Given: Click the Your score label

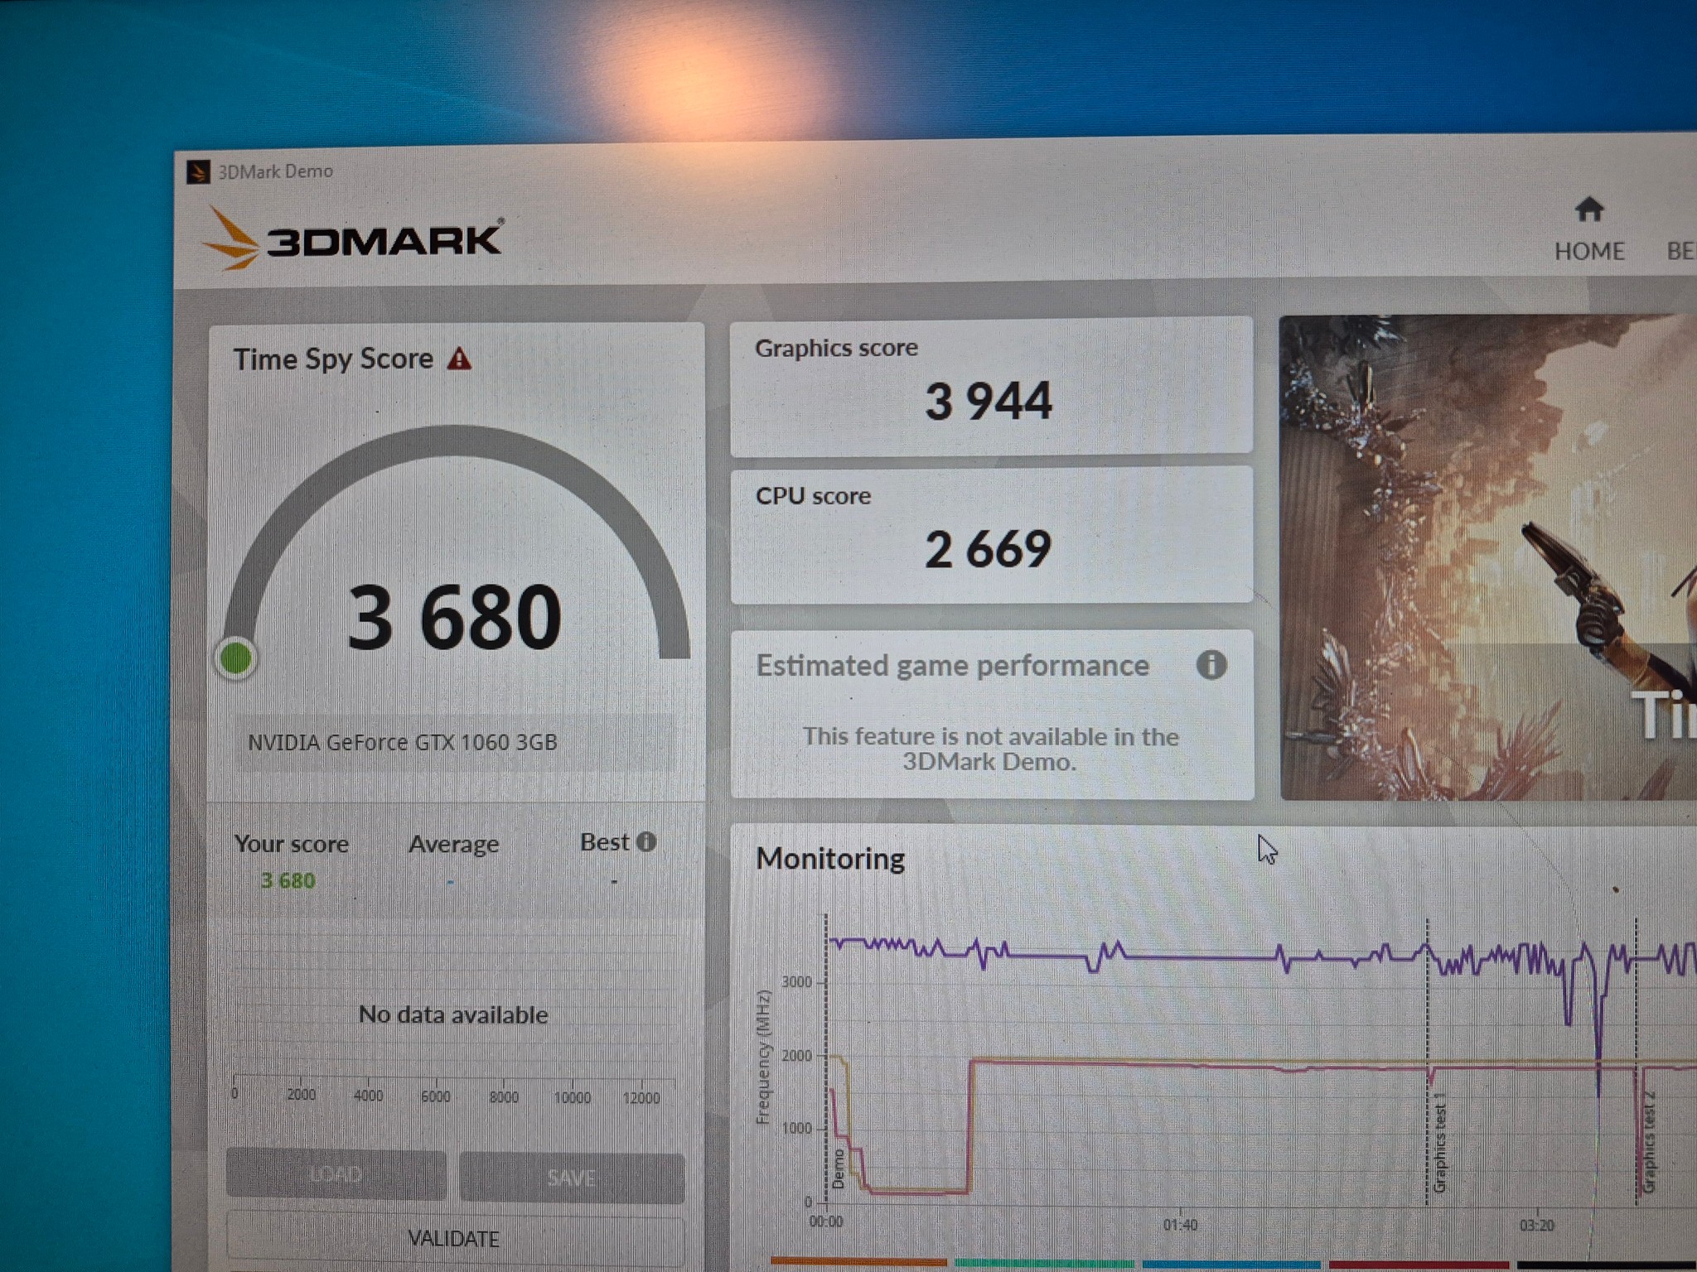Looking at the screenshot, I should click(291, 844).
